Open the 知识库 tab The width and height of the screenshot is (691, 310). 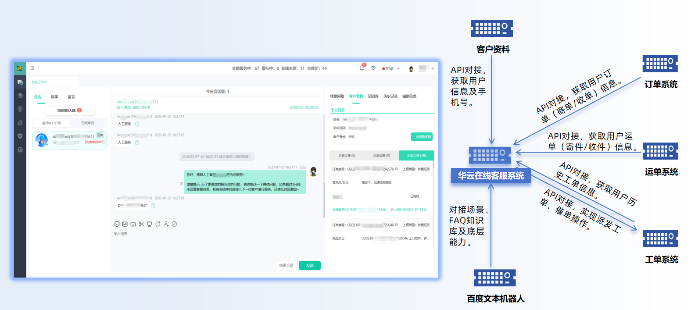click(x=373, y=96)
